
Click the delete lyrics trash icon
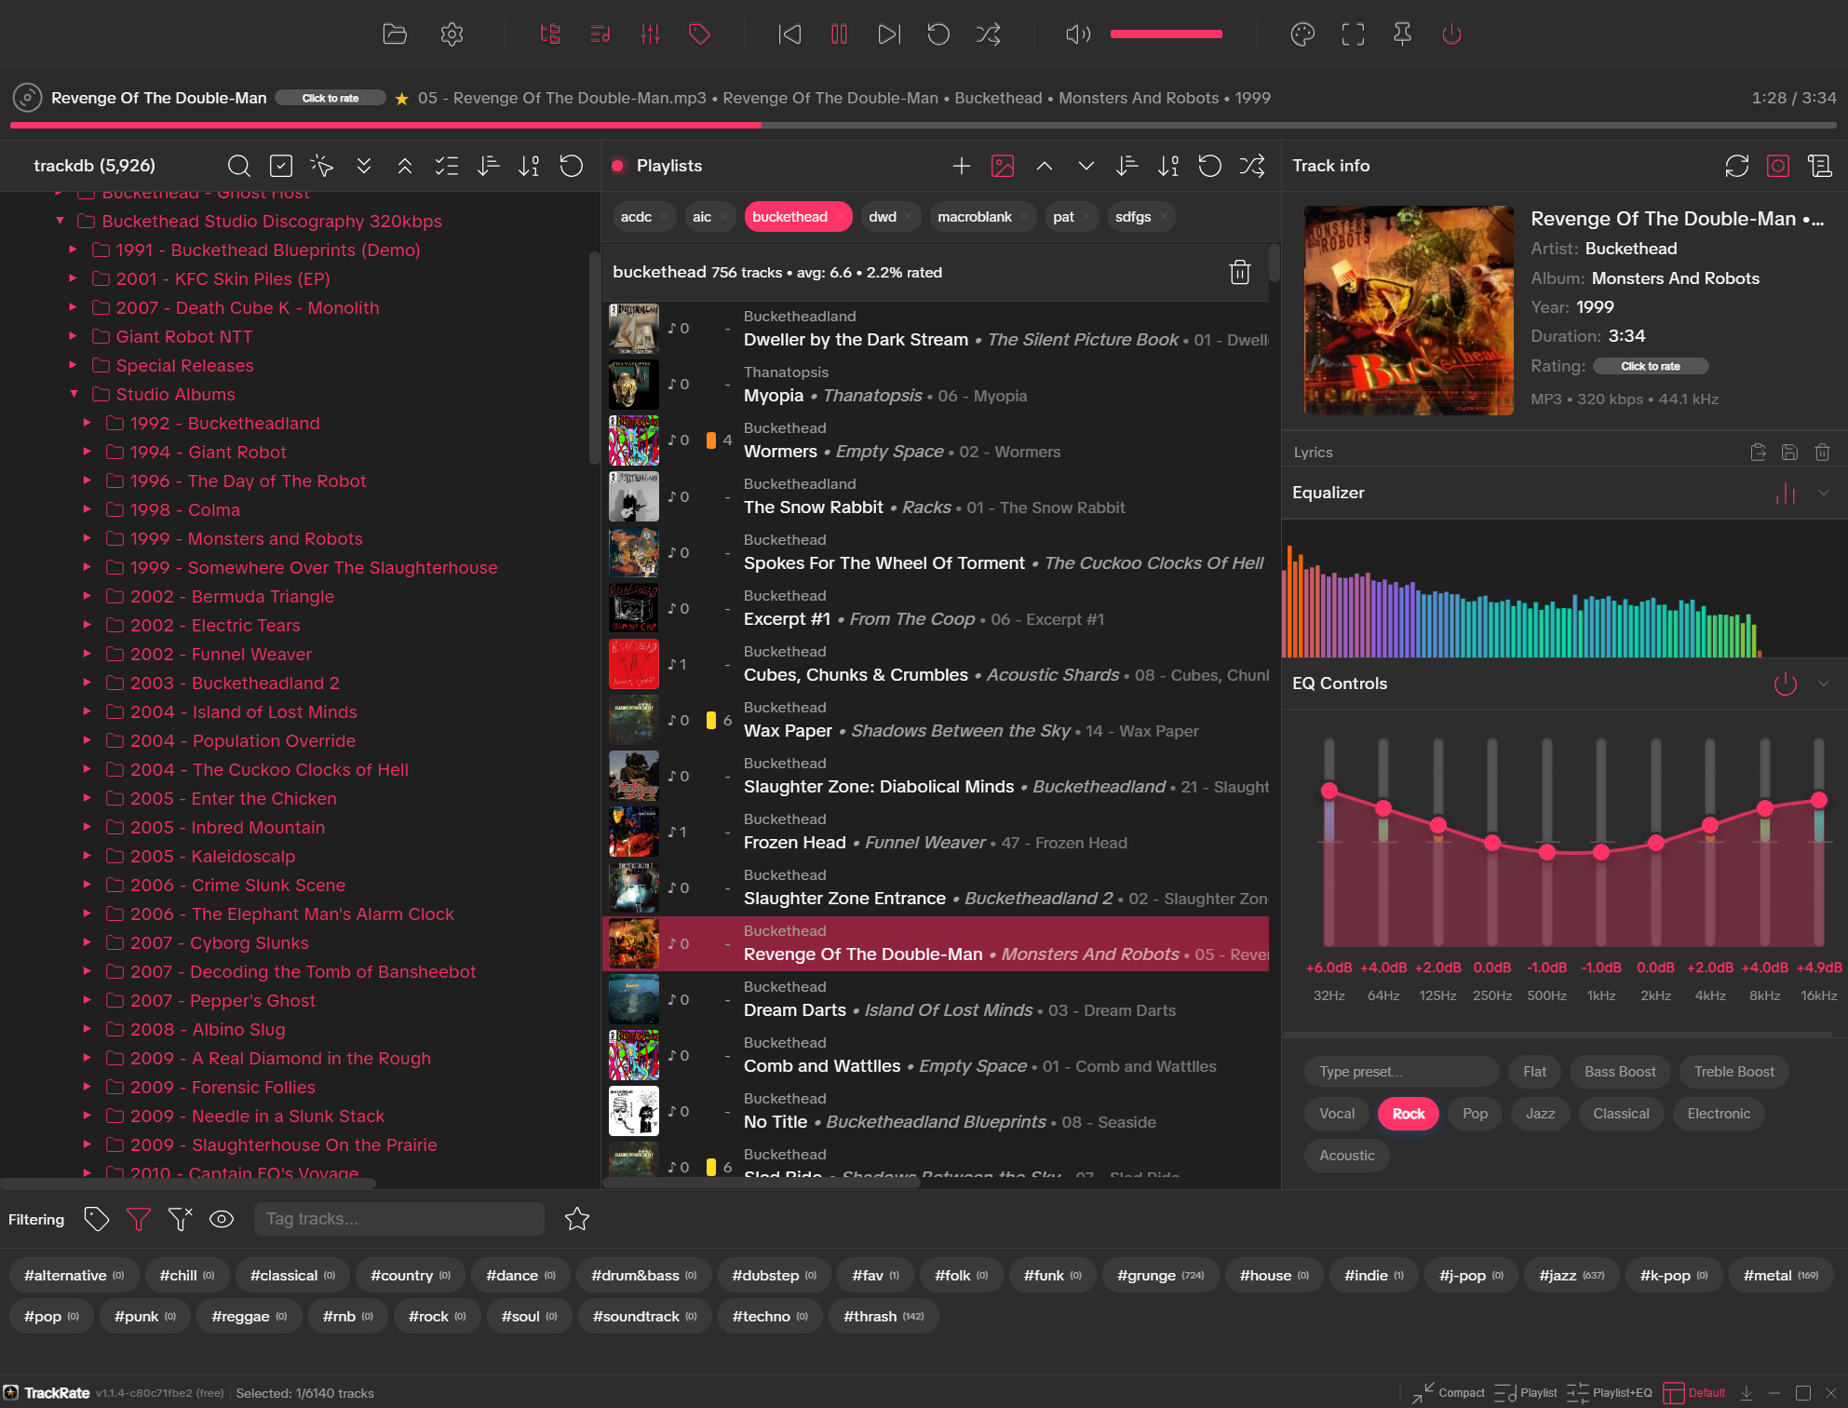[1822, 452]
